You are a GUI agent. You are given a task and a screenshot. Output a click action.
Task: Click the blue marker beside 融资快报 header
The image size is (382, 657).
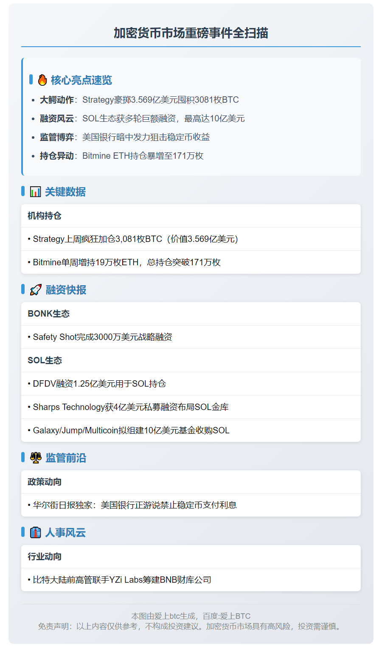[x=22, y=290]
